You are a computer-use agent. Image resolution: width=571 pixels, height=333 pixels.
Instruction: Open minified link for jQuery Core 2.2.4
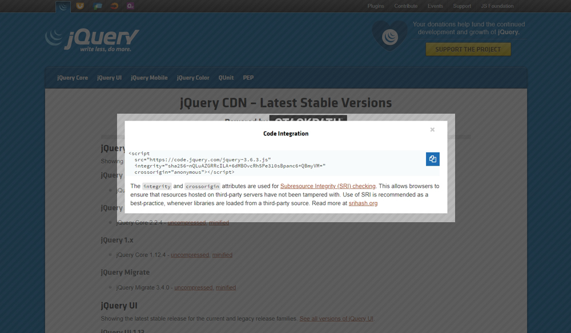[219, 223]
